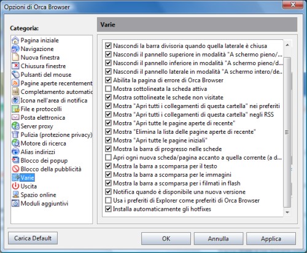Click the mouse icon for Pulsanti del mouse
307x253 pixels.
[x=15, y=74]
